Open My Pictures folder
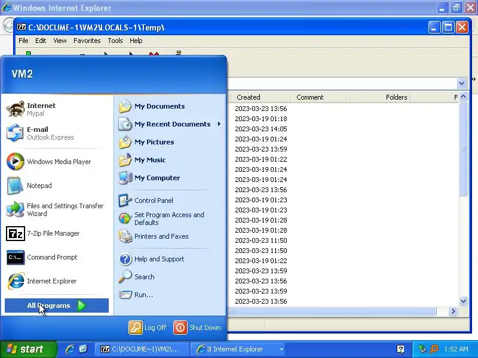This screenshot has height=358, width=478. pyautogui.click(x=170, y=142)
